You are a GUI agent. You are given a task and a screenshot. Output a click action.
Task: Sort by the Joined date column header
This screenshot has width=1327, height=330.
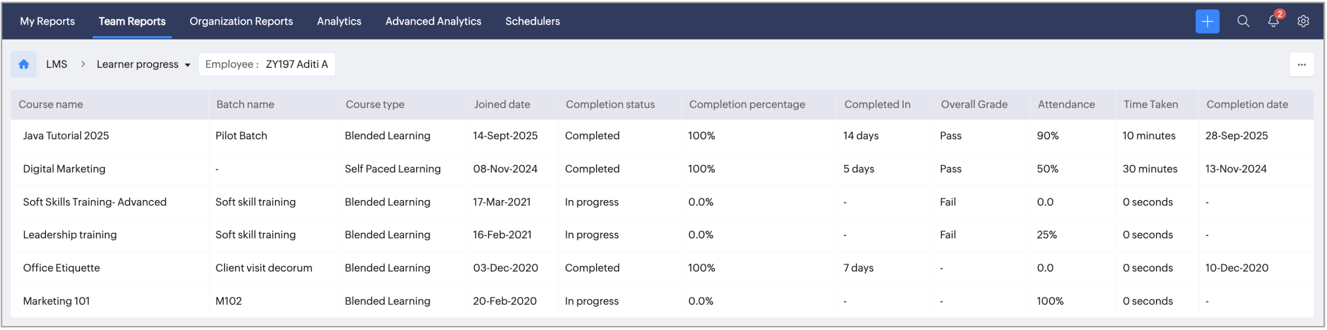tap(502, 104)
